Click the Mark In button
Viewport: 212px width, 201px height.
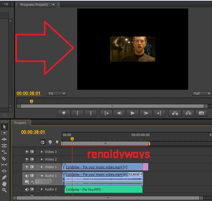click(x=77, y=113)
